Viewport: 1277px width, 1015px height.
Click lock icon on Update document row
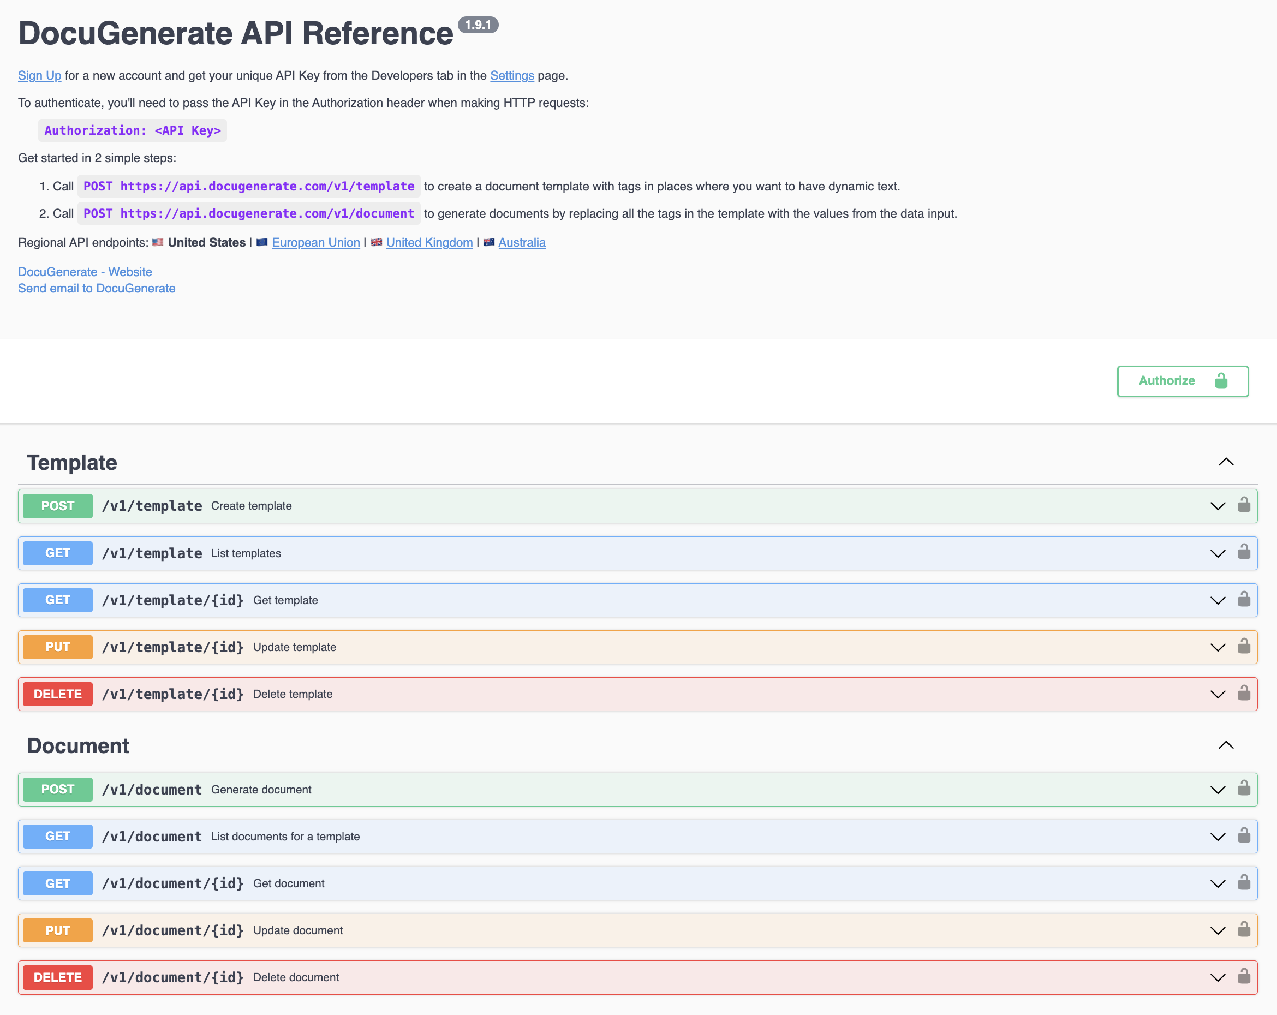click(x=1244, y=929)
